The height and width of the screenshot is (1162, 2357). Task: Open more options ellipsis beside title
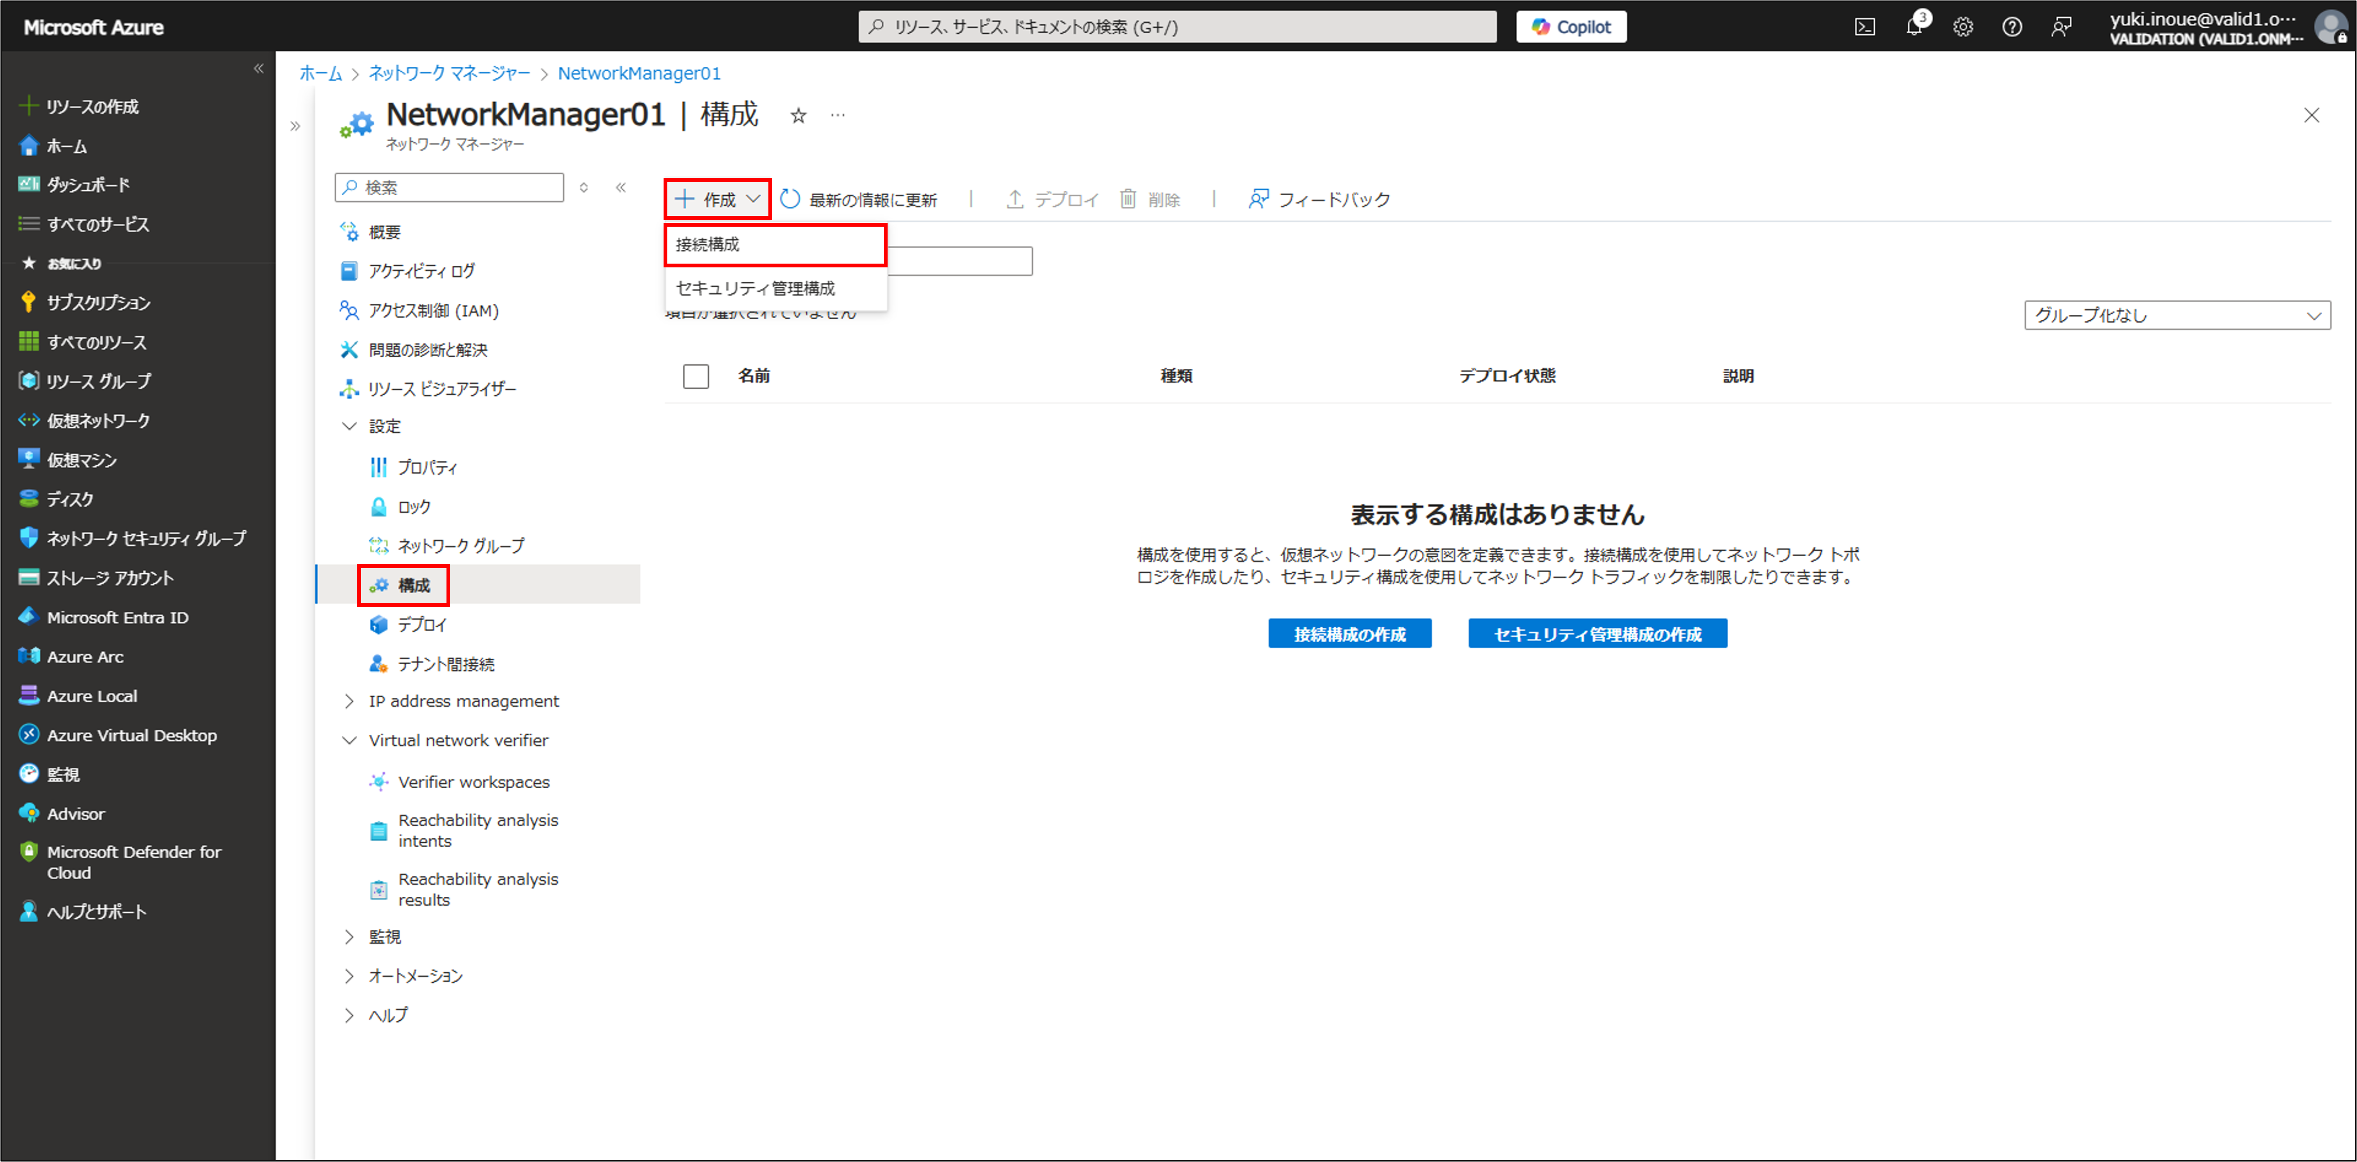837,116
